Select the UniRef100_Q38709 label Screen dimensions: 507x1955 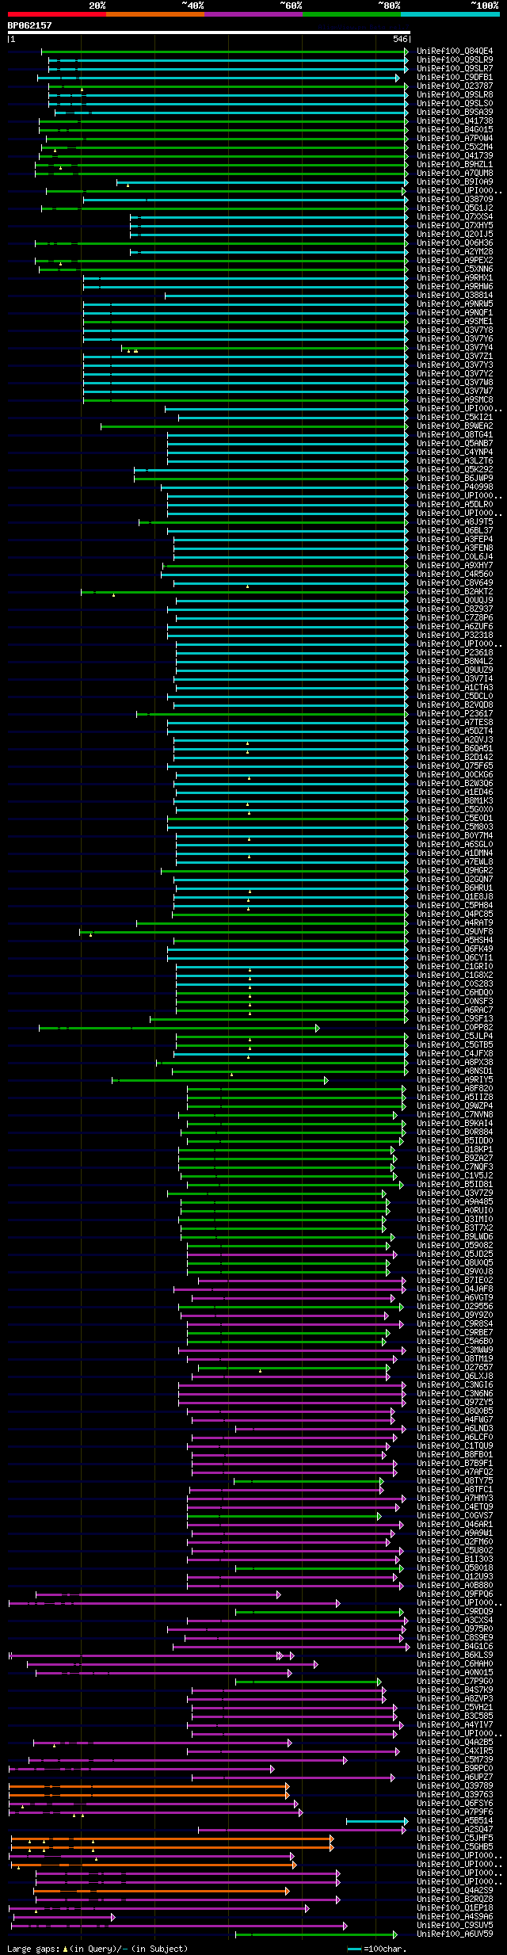tap(455, 200)
